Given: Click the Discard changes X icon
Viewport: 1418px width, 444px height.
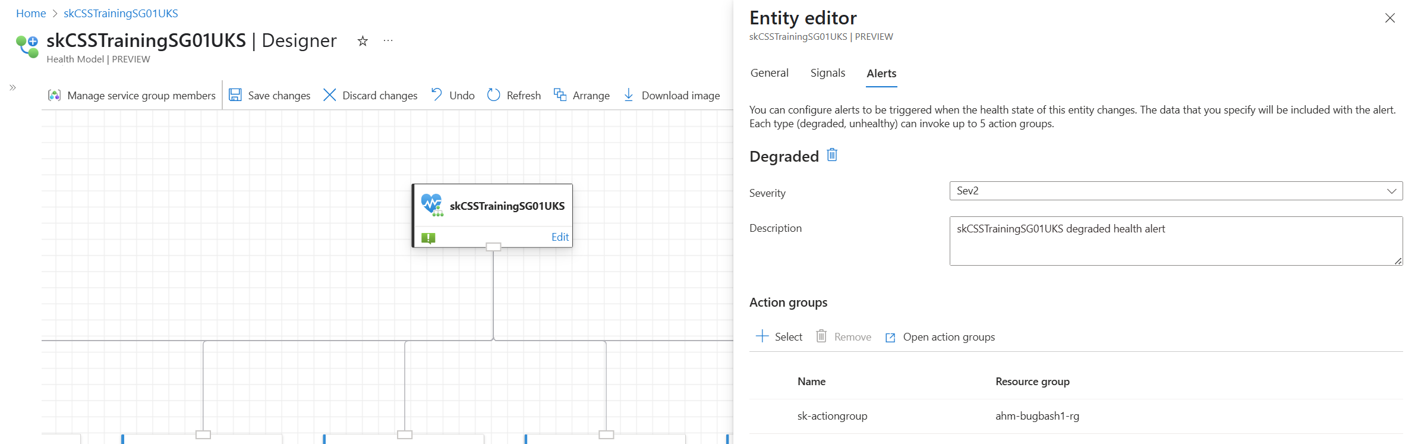Looking at the screenshot, I should [329, 95].
